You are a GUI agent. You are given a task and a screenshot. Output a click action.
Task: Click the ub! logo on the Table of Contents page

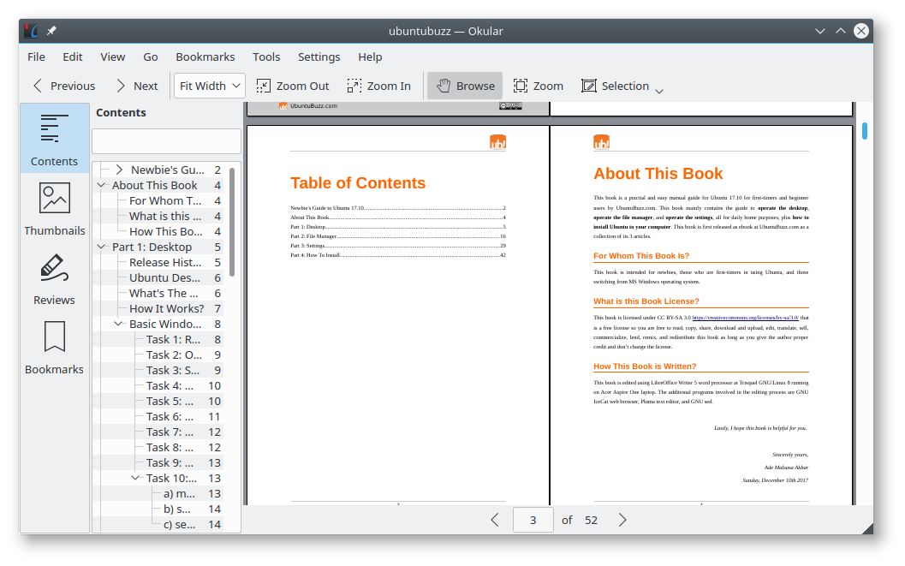(498, 142)
